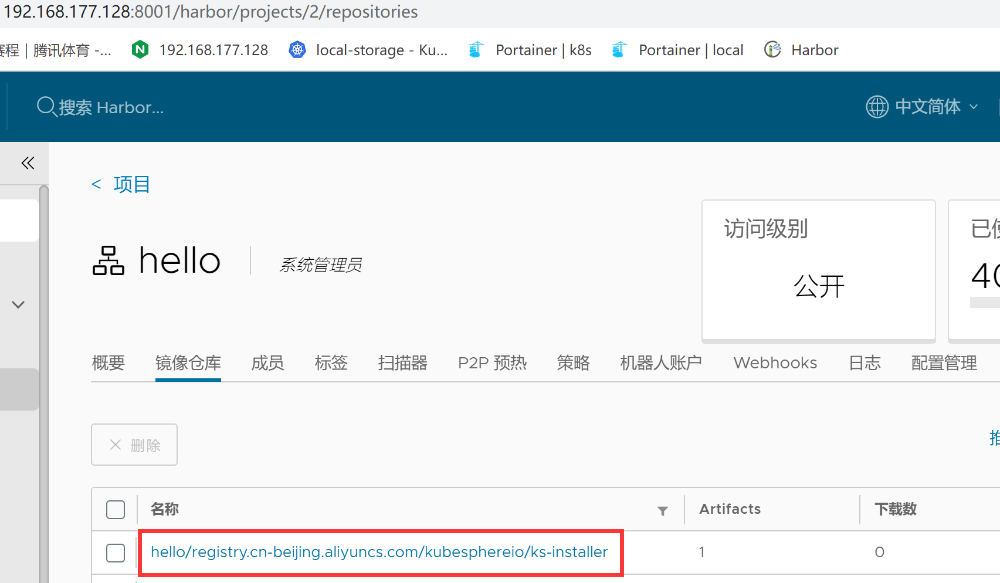Click the NGINX bookmark icon for 192.168.177.128

(x=140, y=50)
